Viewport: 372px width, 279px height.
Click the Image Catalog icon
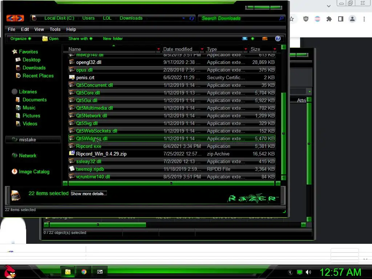click(x=15, y=171)
